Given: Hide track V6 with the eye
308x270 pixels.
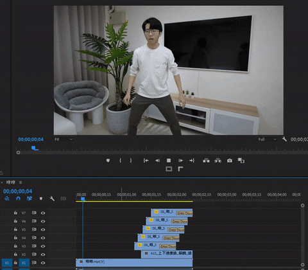Looking at the screenshot, I should point(43,221).
